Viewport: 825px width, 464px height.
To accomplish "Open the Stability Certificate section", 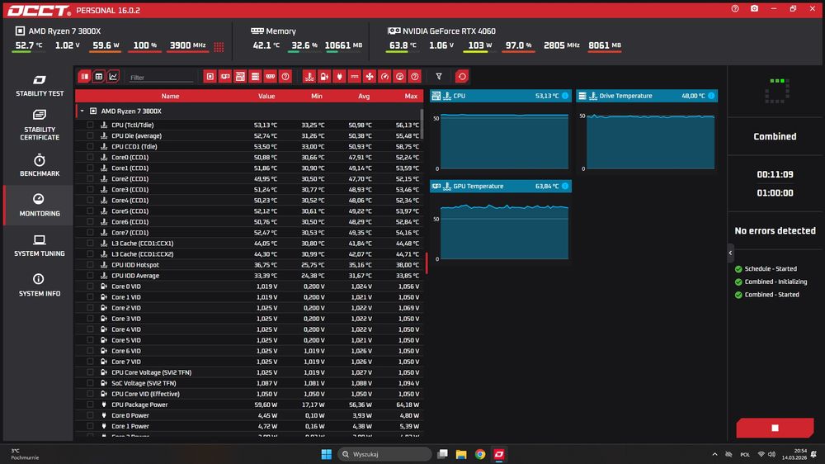I will 39,125.
